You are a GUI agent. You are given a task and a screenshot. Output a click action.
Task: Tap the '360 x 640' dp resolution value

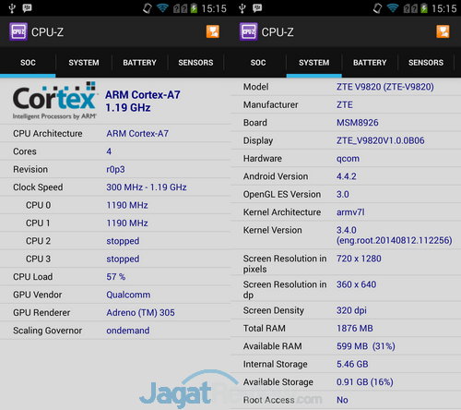[356, 284]
